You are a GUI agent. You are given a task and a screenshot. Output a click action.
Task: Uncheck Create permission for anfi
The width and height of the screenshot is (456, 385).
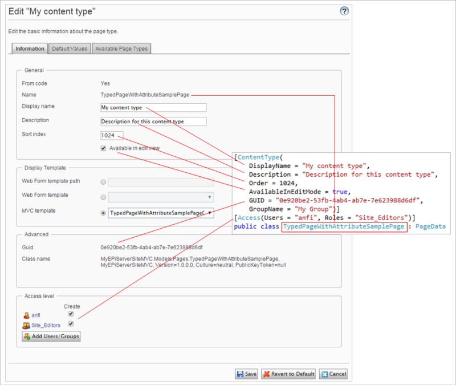(x=71, y=314)
